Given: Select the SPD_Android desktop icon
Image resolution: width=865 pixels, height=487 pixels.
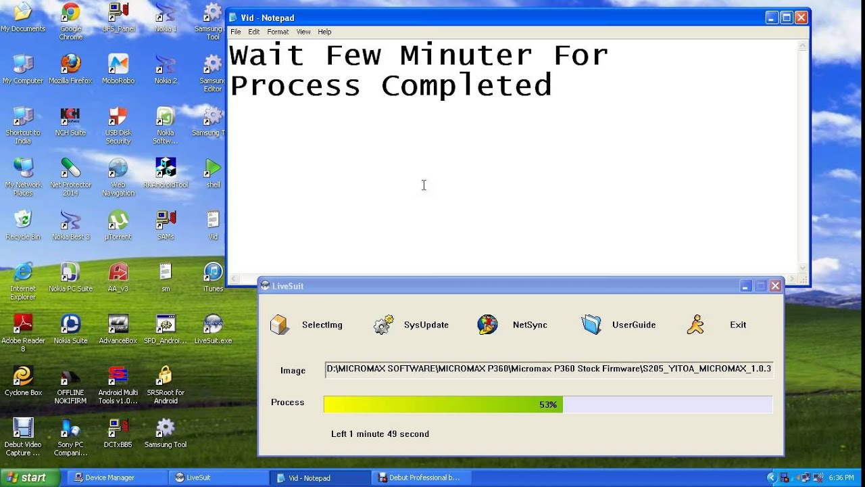Looking at the screenshot, I should 166,329.
